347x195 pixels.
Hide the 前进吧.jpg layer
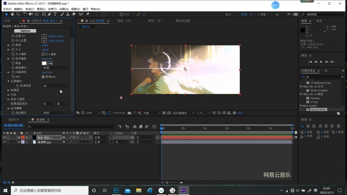[4, 142]
